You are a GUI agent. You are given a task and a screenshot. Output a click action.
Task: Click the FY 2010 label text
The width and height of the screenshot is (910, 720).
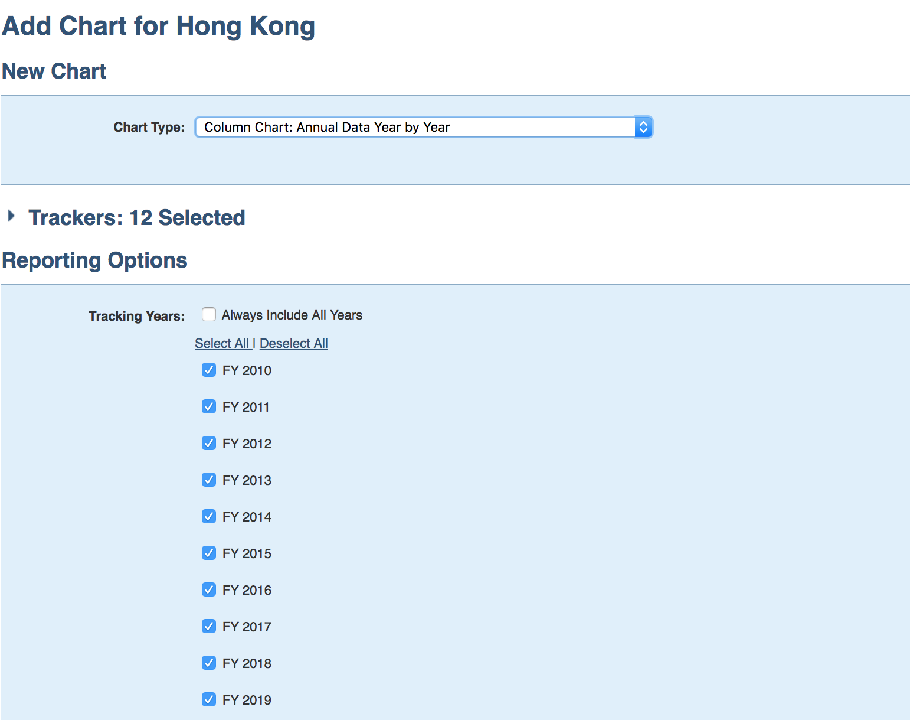[247, 371]
